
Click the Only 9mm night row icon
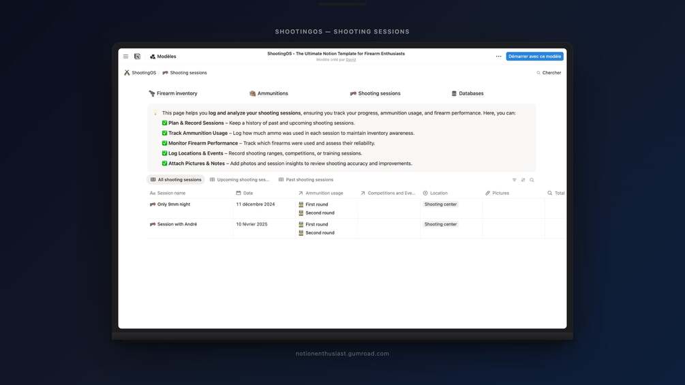pyautogui.click(x=153, y=204)
